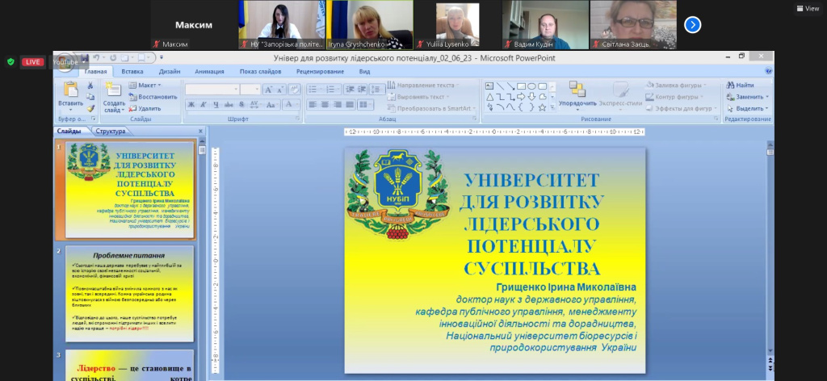The image size is (827, 381).
Task: Show more participants with the blue arrow
Action: pyautogui.click(x=692, y=25)
